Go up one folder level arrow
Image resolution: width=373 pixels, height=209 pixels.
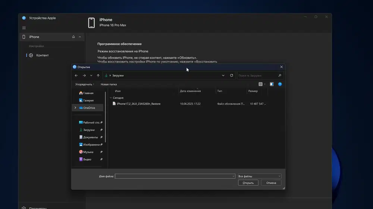coord(98,75)
